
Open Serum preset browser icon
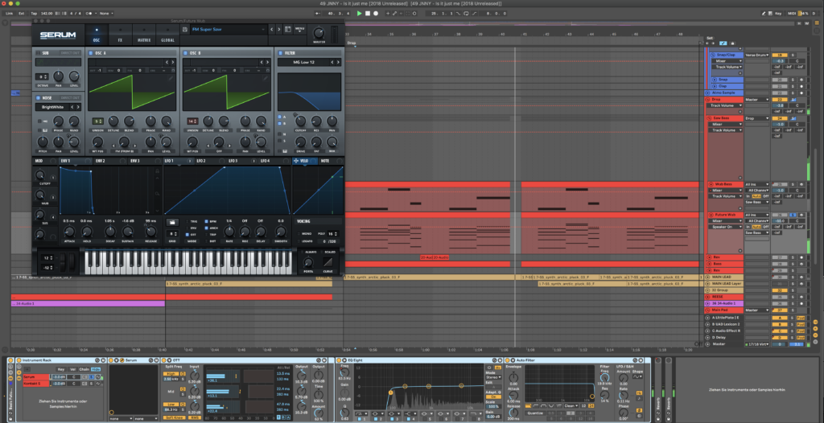click(x=287, y=30)
